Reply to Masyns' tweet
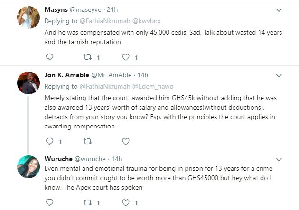Viewport: 299px width, 210px height. pyautogui.click(x=50, y=57)
